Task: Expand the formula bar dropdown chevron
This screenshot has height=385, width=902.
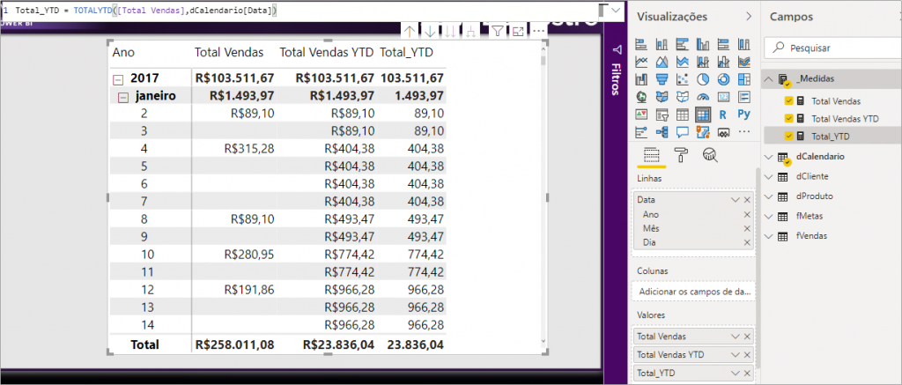Action: tap(614, 11)
